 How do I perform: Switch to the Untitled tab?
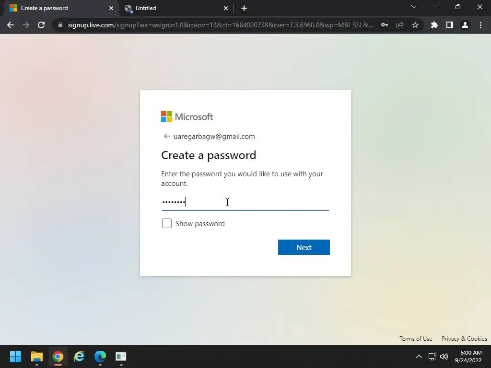pos(175,8)
